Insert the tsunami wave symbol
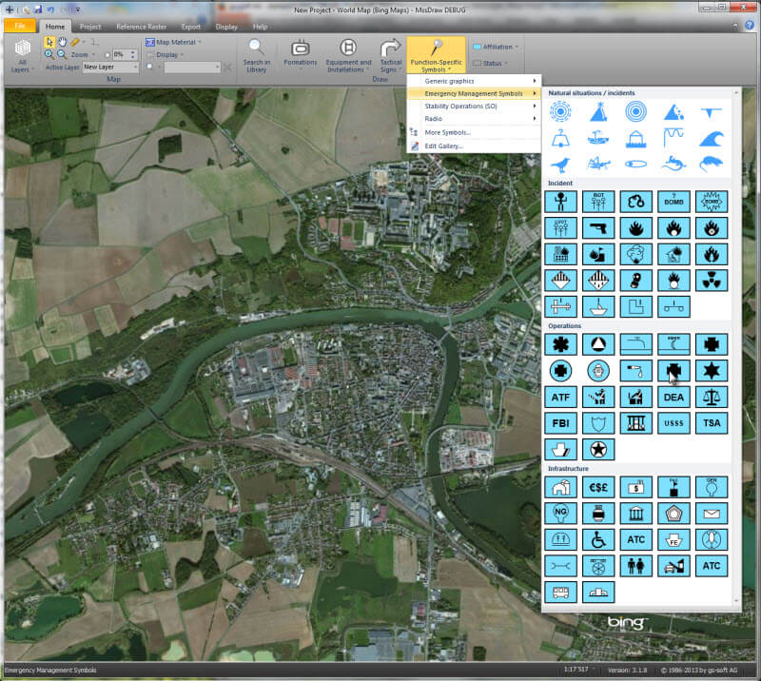This screenshot has width=761, height=681. (711, 139)
